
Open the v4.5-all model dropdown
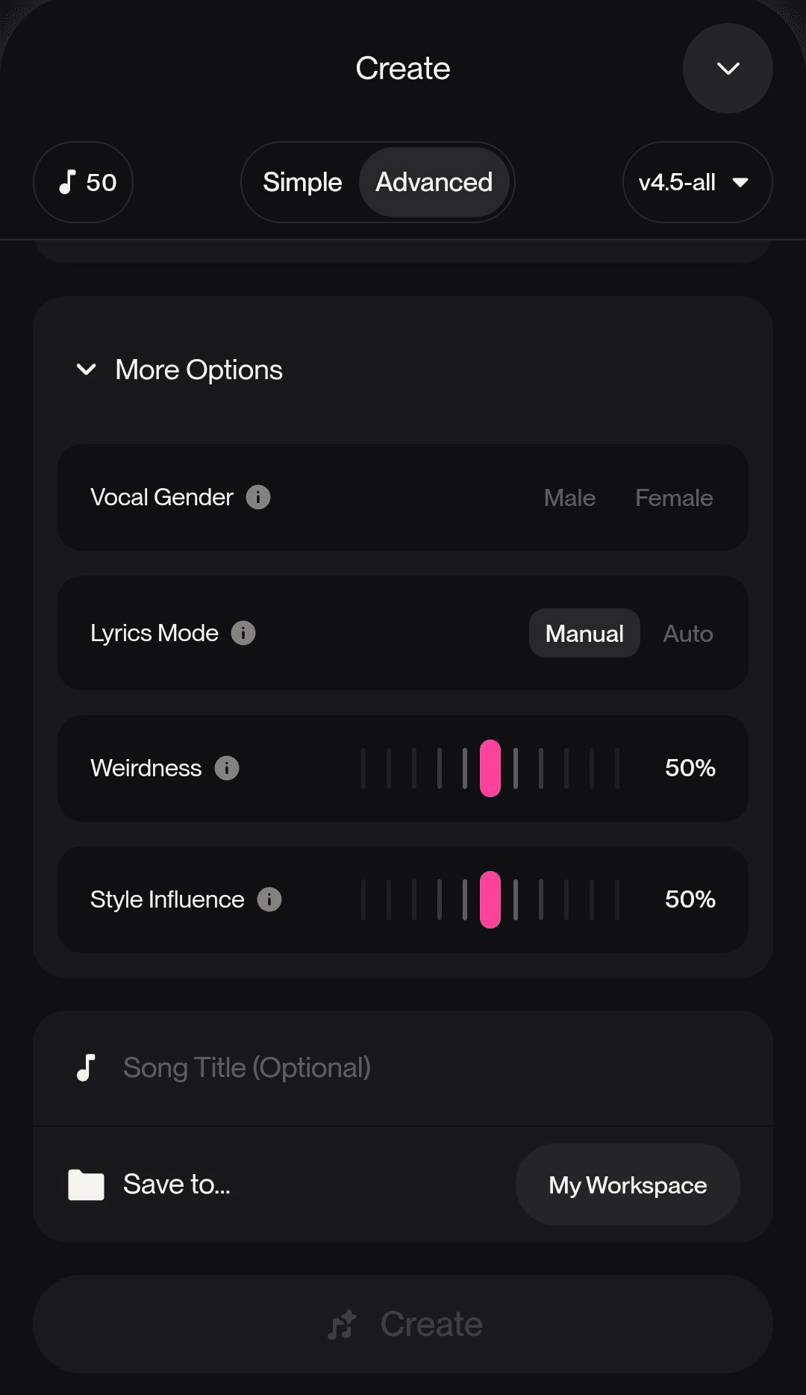click(697, 182)
